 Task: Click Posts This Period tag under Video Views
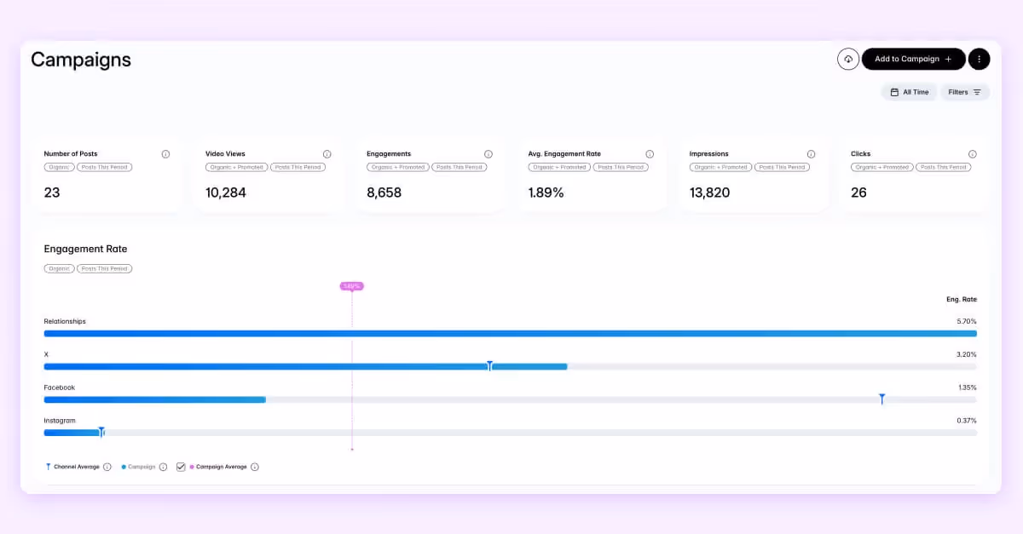[298, 167]
